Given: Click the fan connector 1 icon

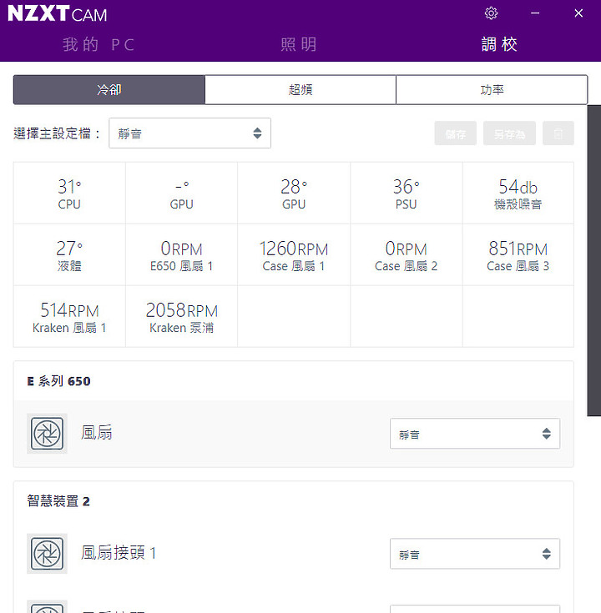Looking at the screenshot, I should pos(47,553).
